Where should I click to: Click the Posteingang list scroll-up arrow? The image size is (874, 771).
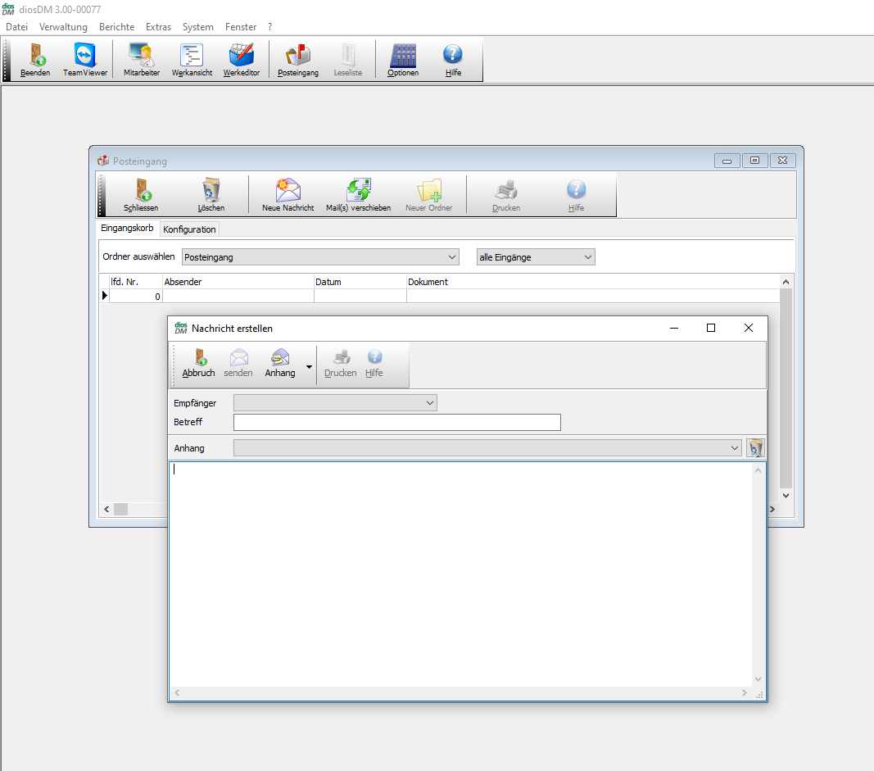click(x=786, y=282)
